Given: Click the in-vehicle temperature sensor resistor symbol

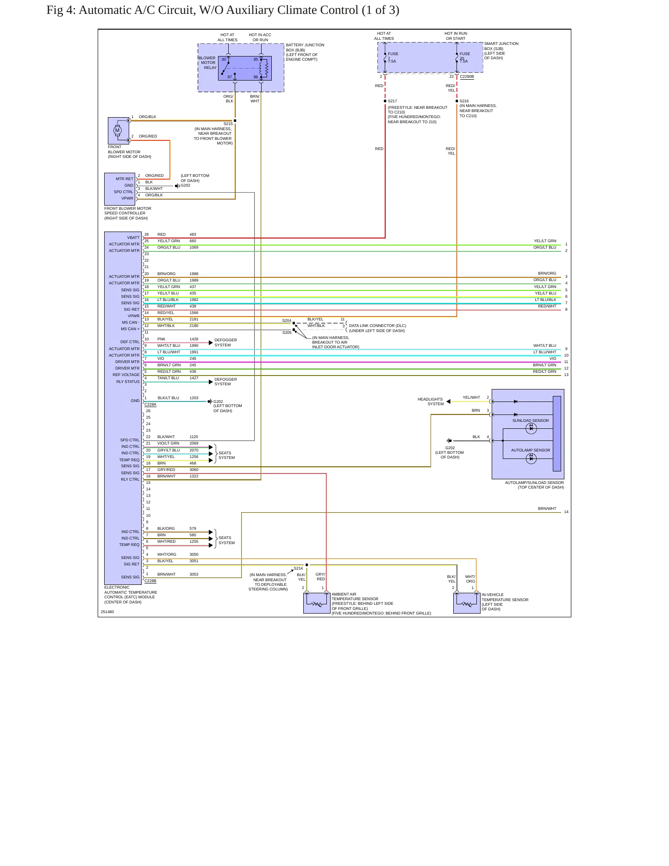Looking at the screenshot, I should (x=467, y=604).
